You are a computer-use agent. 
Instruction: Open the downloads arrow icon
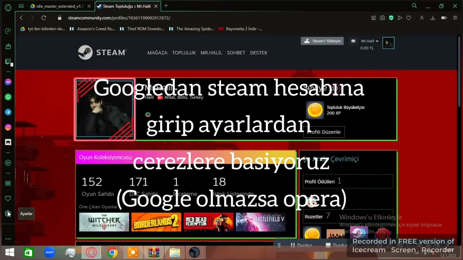(x=433, y=18)
